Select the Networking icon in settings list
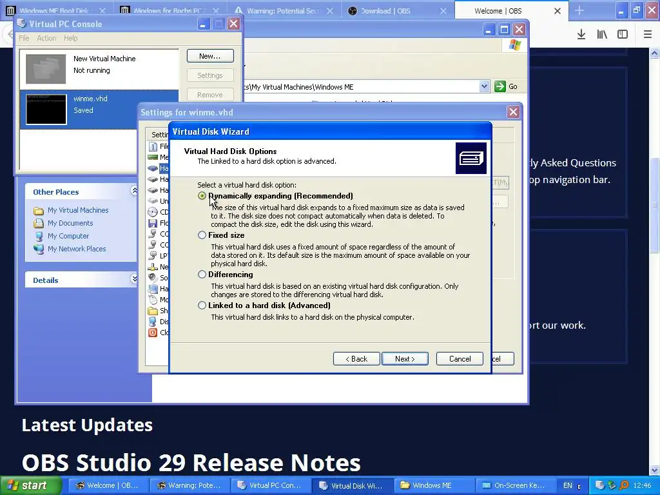 [x=153, y=267]
